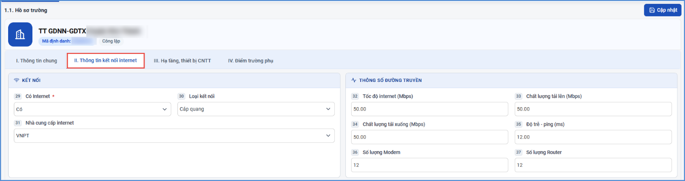This screenshot has height=181, width=685.
Task: Click the Có Internet field label
Action: [x=38, y=96]
